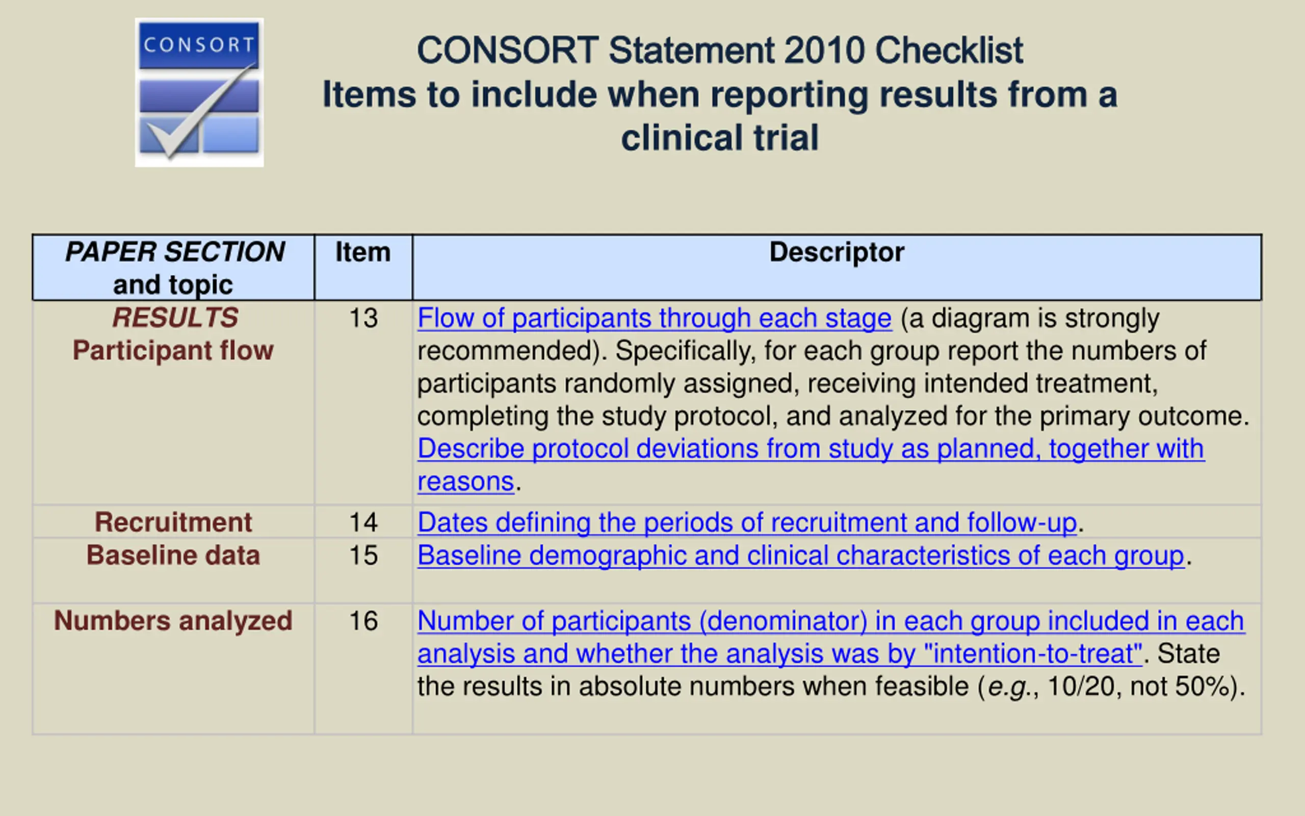Click item number 16

click(363, 621)
